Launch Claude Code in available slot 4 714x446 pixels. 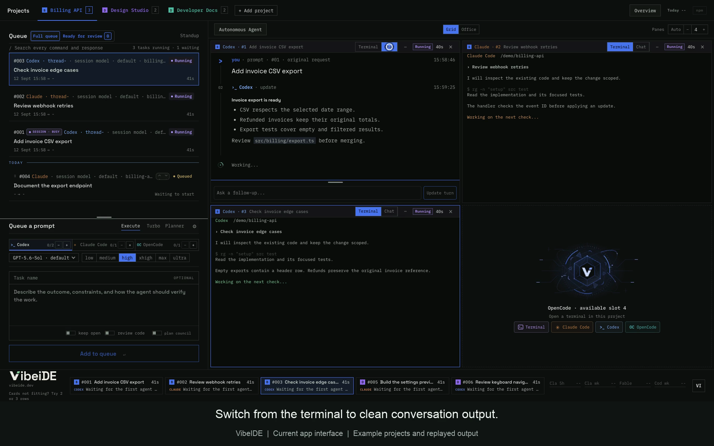click(572, 327)
